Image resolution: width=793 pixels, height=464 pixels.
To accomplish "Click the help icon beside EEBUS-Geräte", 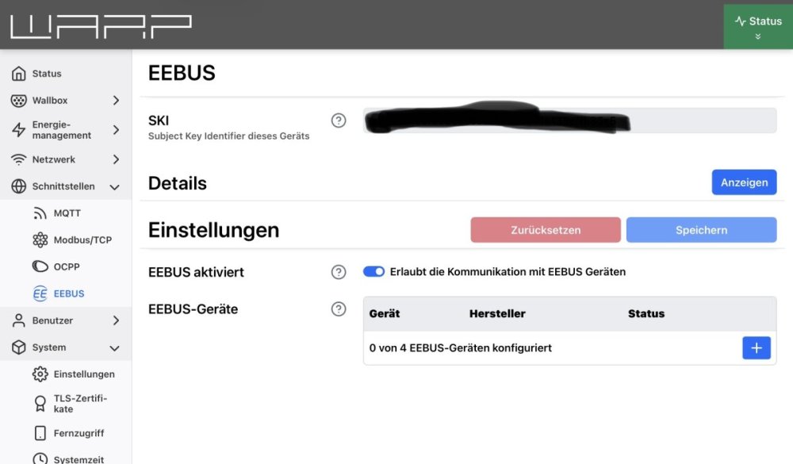I will pos(339,309).
